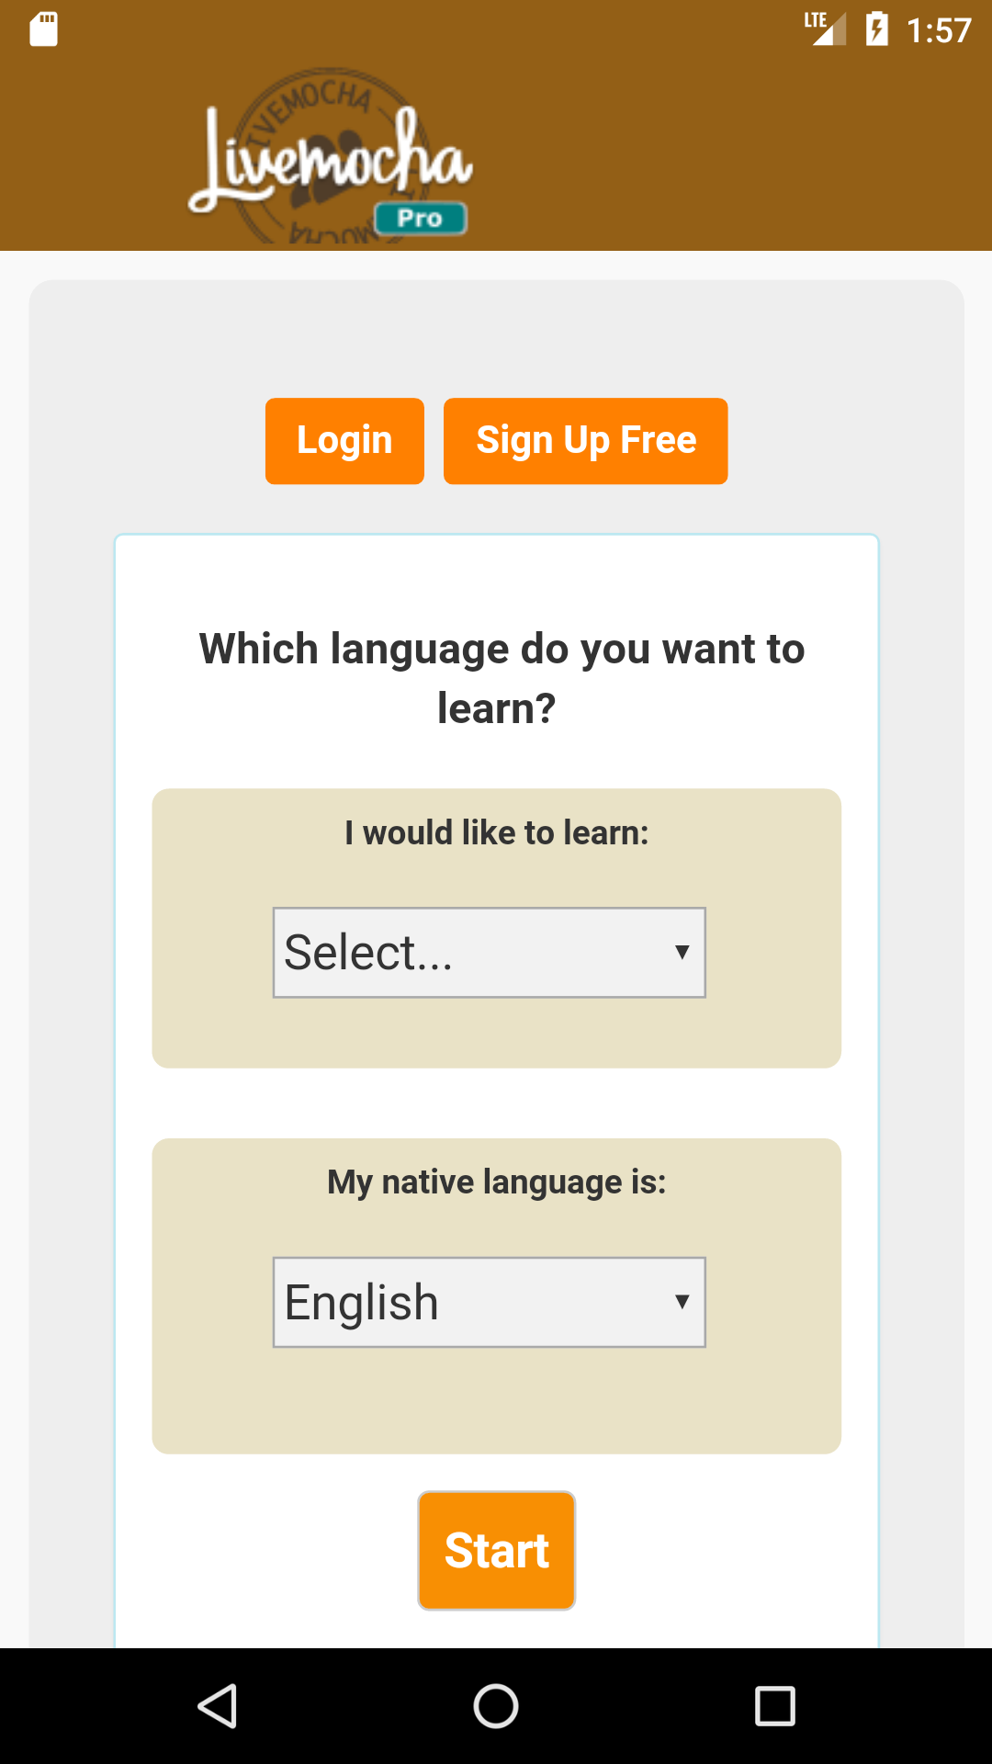Tap the Pro badge under the logo

click(x=421, y=217)
